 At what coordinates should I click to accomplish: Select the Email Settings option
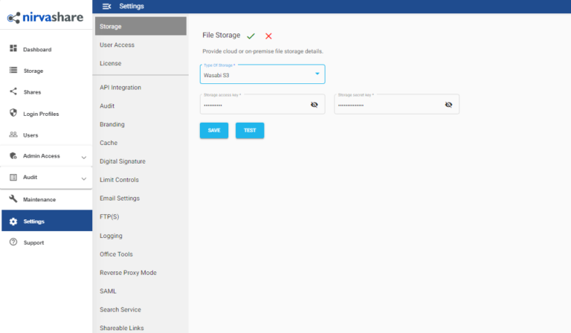click(x=120, y=198)
